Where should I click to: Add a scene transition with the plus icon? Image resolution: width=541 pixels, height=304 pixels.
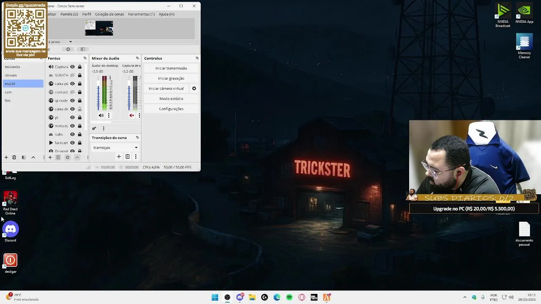119,157
